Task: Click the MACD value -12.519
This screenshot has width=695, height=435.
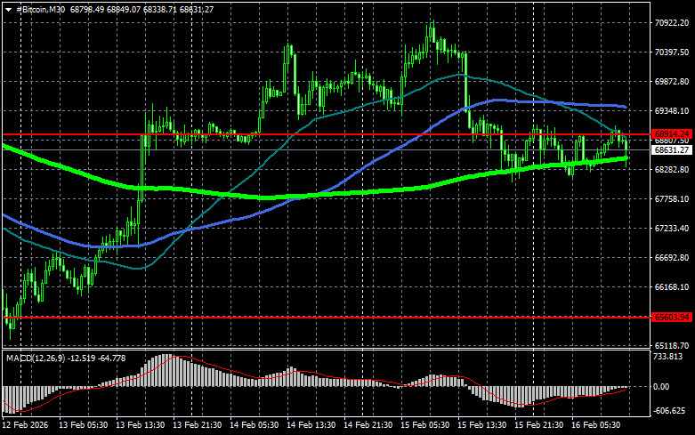Action: click(82, 358)
